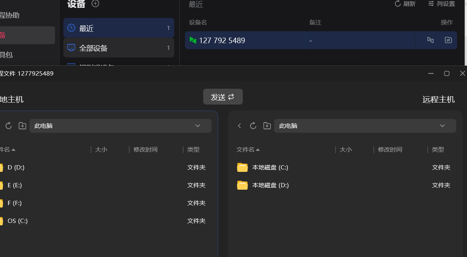Refresh the remote host file list
The height and width of the screenshot is (257, 467).
tap(253, 126)
